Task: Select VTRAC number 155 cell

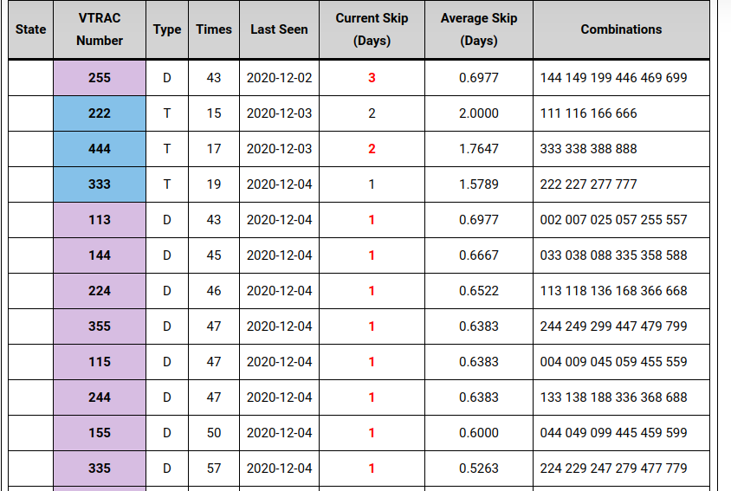Action: click(x=100, y=432)
